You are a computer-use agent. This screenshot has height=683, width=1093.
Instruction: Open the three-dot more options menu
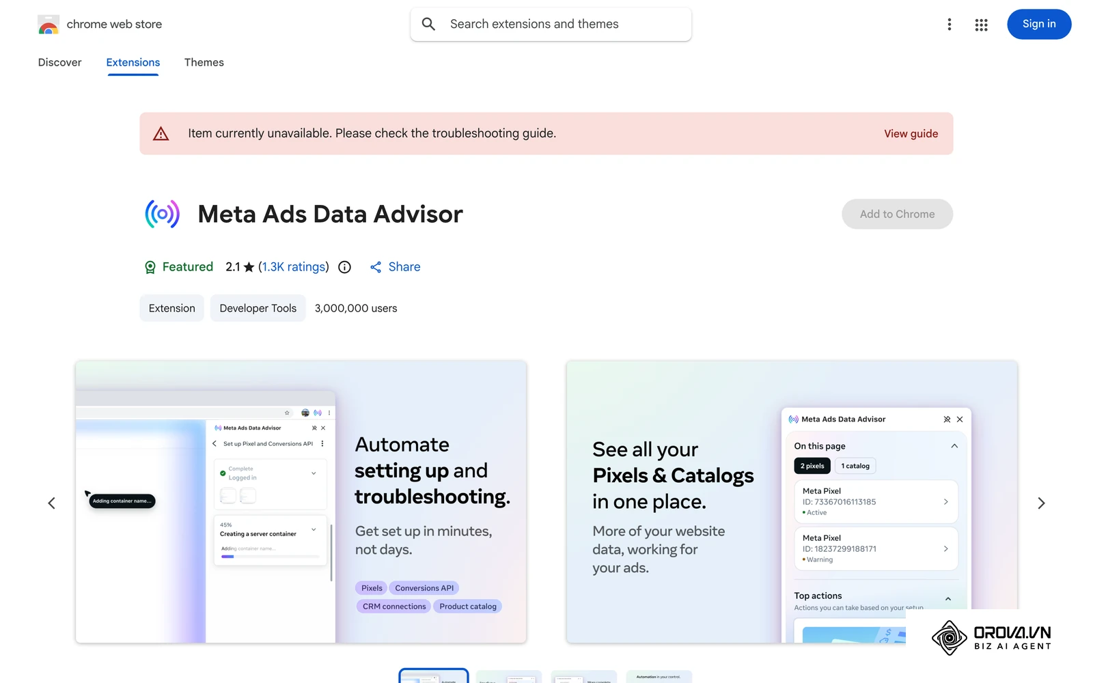pos(949,25)
